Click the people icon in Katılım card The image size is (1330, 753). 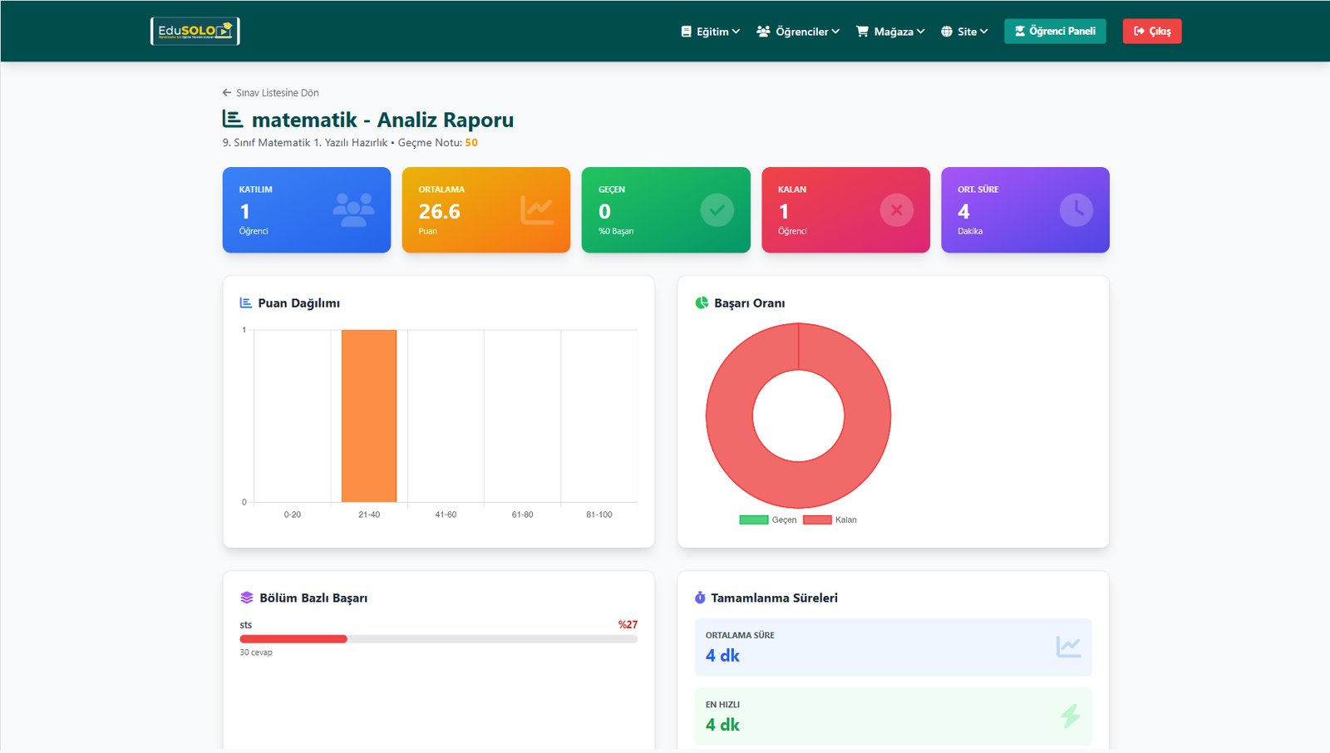pos(353,210)
